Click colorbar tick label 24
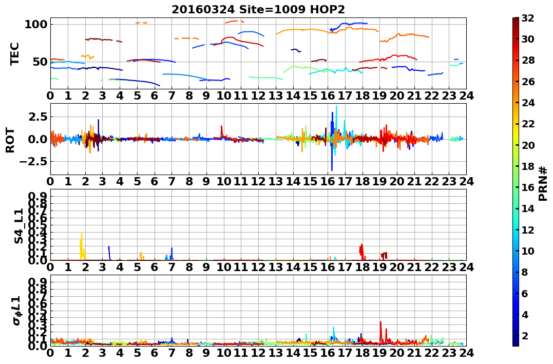Image resolution: width=553 pixels, height=364 pixels. 528,103
